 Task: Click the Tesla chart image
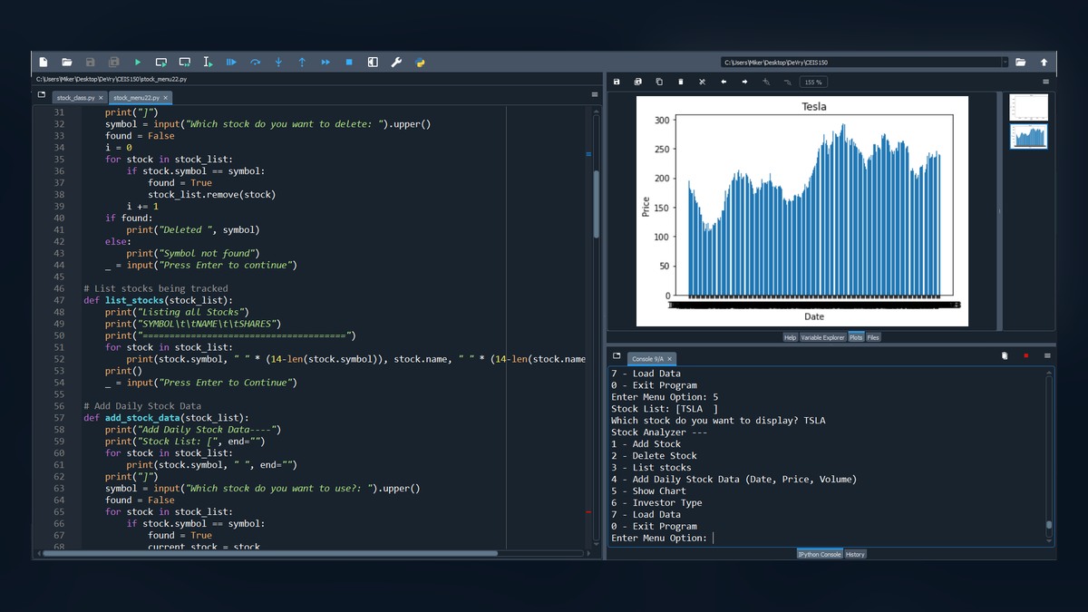point(802,211)
